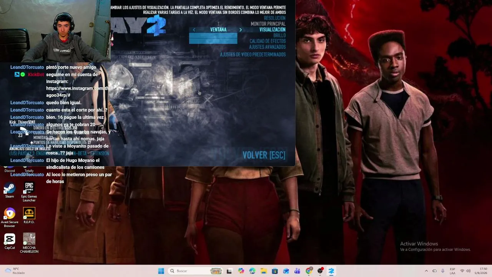The height and width of the screenshot is (277, 492).
Task: Open Task View in the taskbar
Action: [x=229, y=271]
